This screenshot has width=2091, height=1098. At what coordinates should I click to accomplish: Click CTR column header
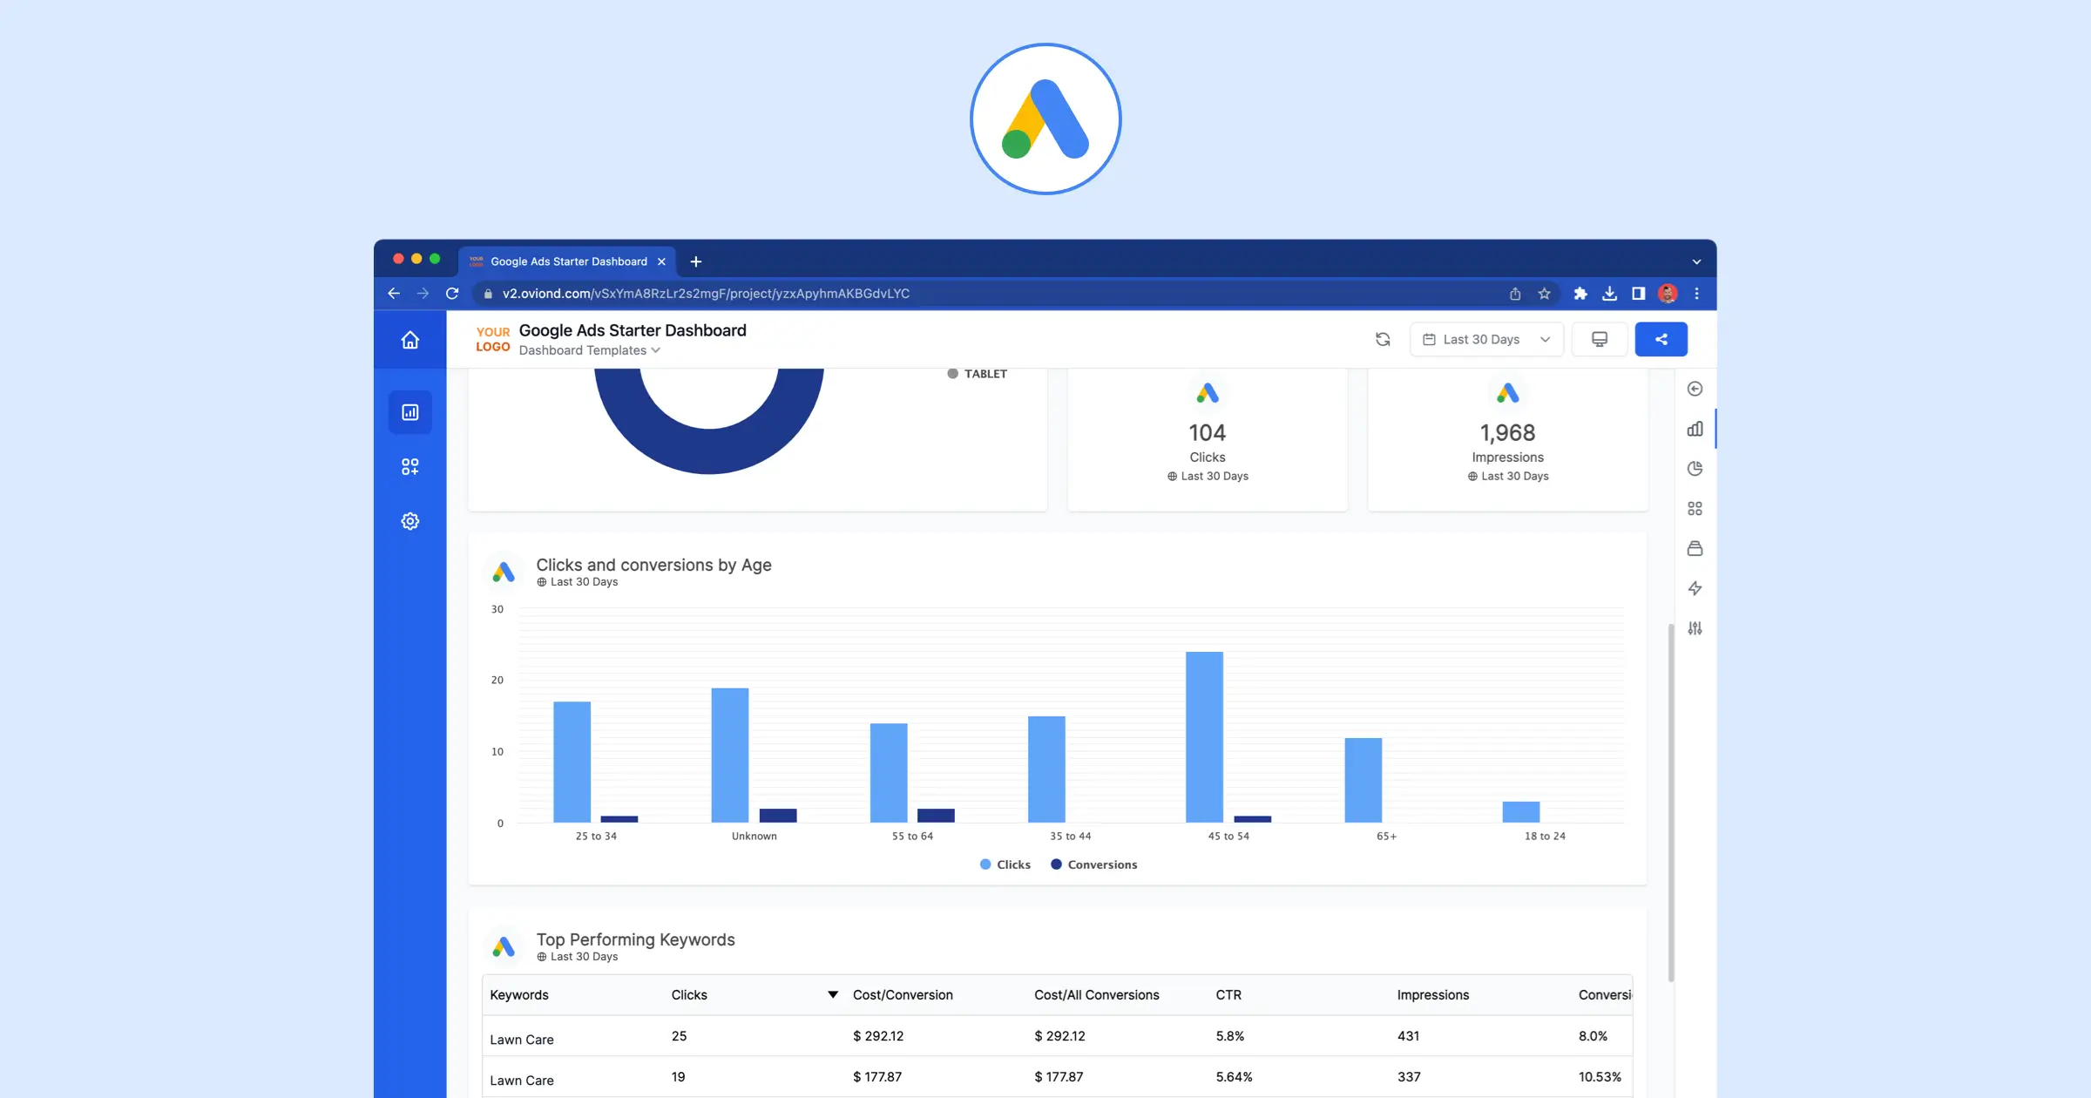[1228, 994]
